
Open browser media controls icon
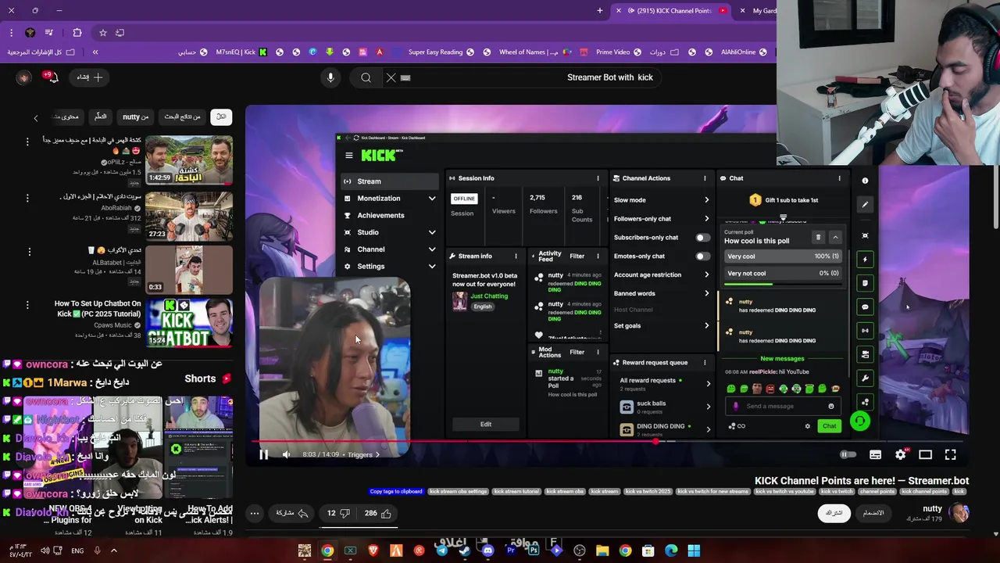coord(48,33)
